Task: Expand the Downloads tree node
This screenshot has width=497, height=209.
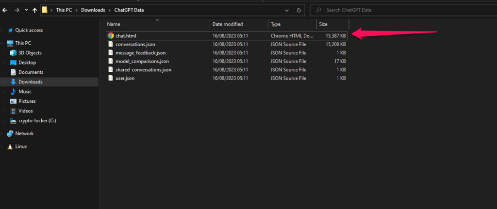Action: 5,82
